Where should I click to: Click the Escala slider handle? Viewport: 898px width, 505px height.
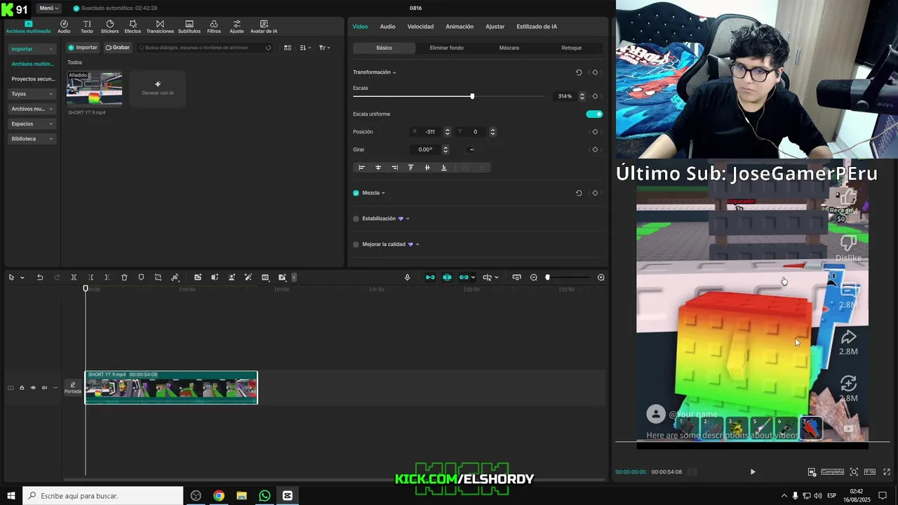click(472, 96)
